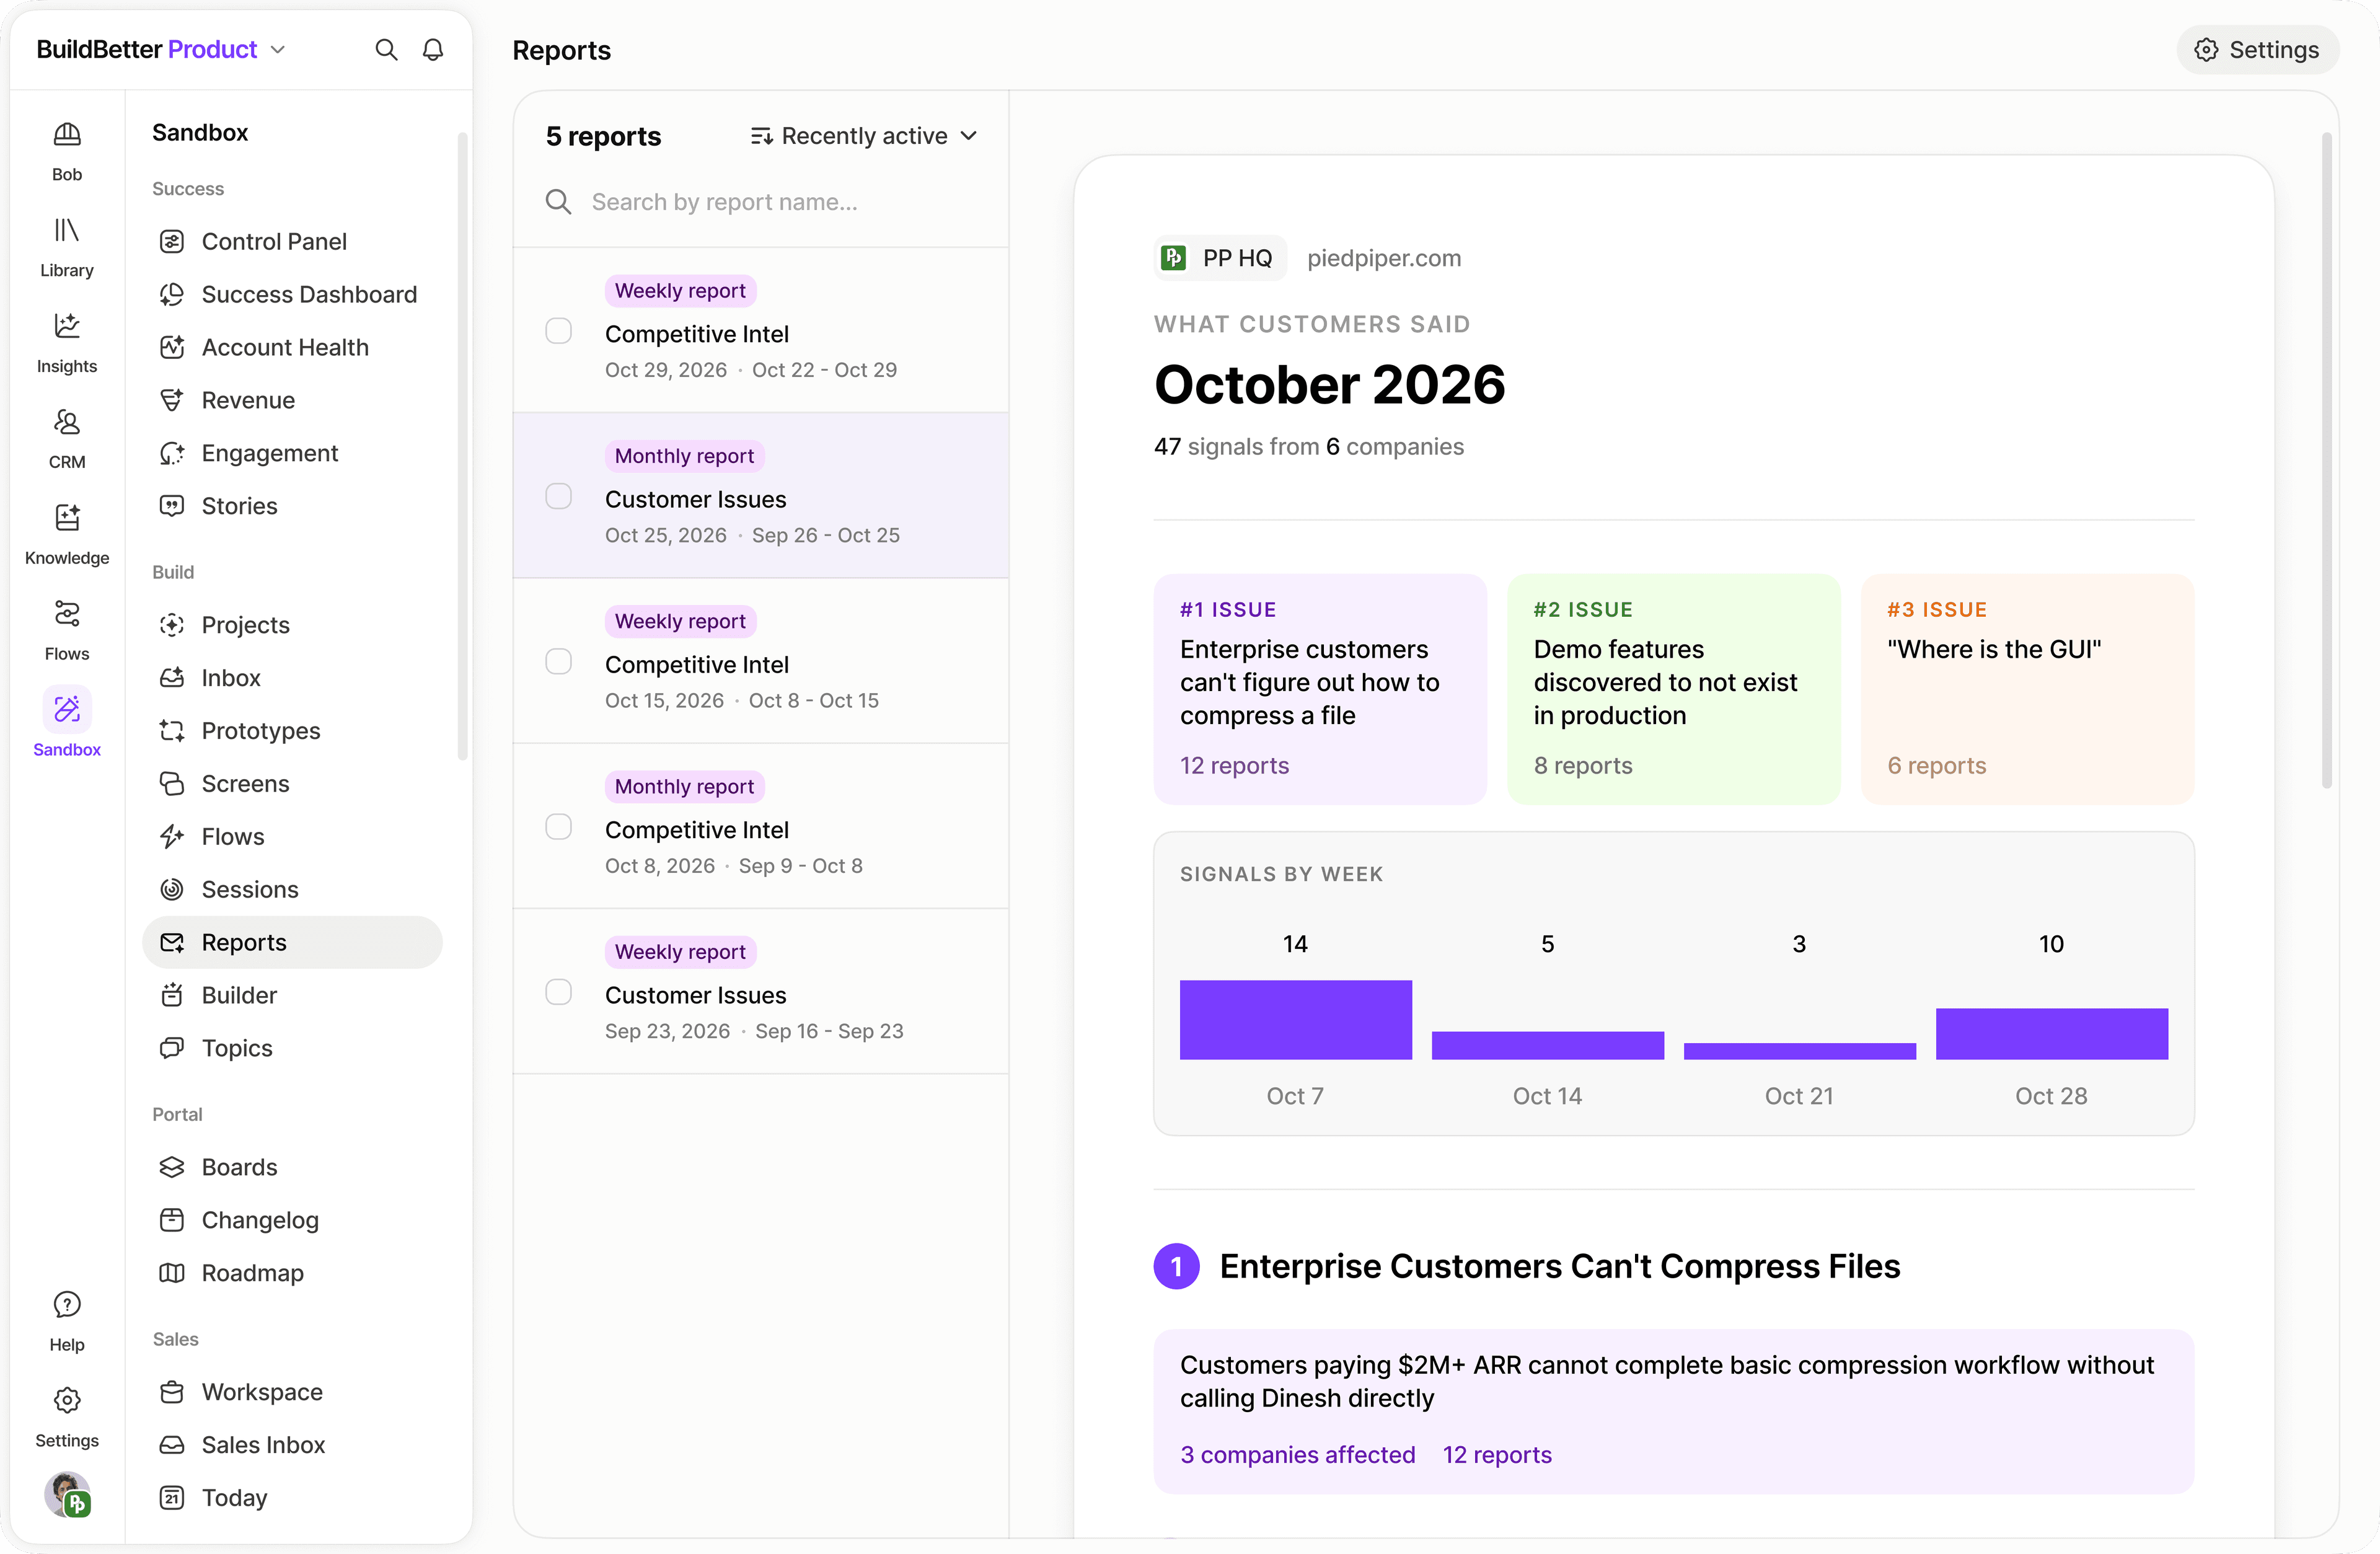Open Success Dashboard menu item
Viewport: 2380px width, 1554px height.
pyautogui.click(x=292, y=294)
